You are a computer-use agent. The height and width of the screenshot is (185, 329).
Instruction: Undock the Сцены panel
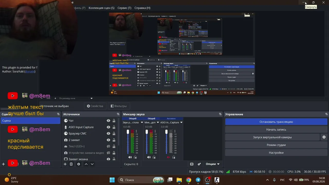coord(58,114)
